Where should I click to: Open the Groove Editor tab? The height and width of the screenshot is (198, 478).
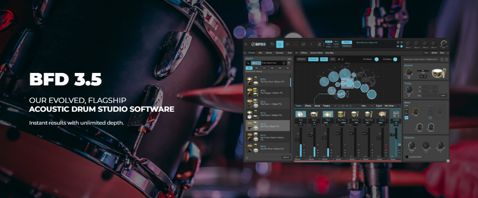pos(317,53)
